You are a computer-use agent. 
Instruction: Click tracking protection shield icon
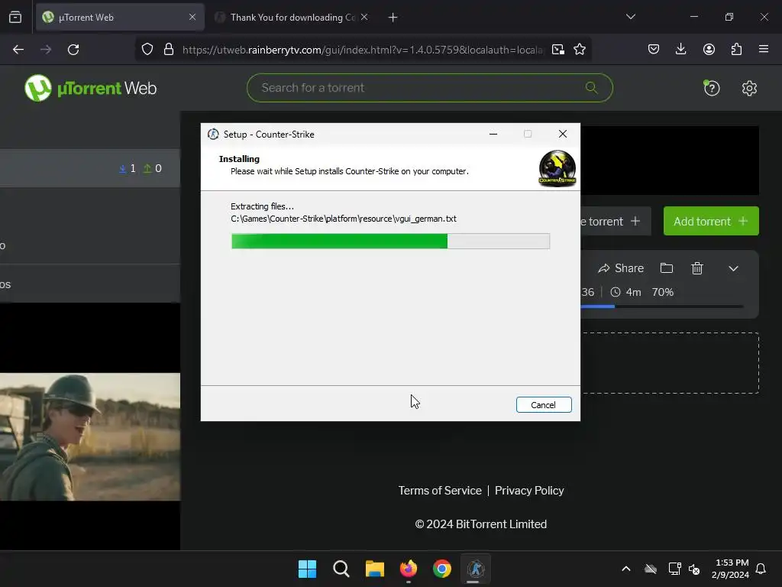147,50
